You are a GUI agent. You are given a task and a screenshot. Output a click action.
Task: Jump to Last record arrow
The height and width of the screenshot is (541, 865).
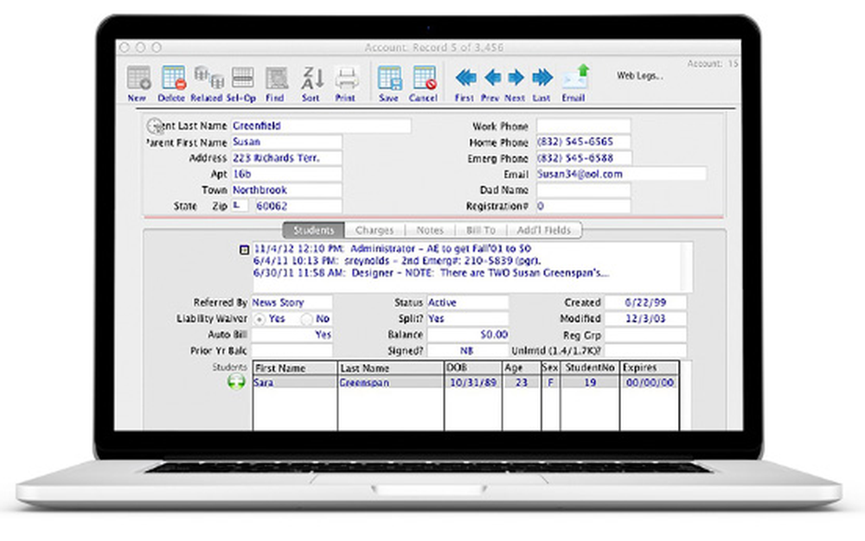pos(542,79)
